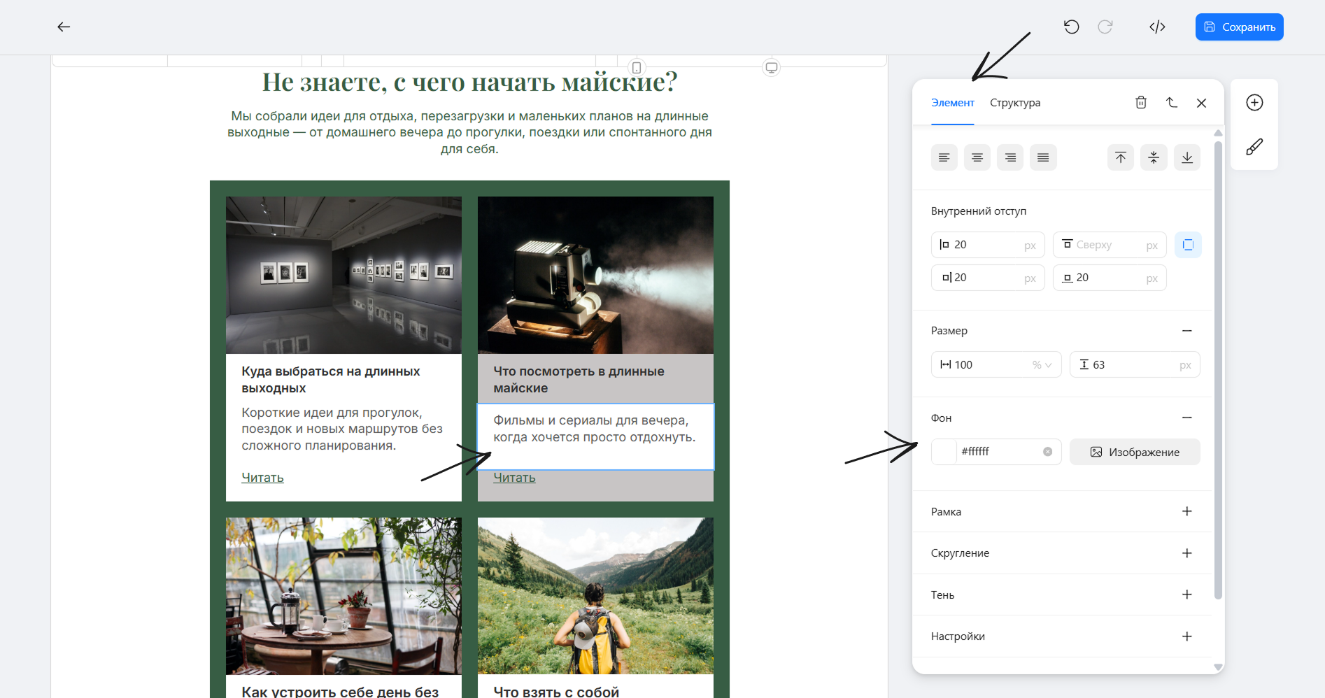Align content vertically to bottom
Screen dimensions: 1325x698
coord(1187,157)
